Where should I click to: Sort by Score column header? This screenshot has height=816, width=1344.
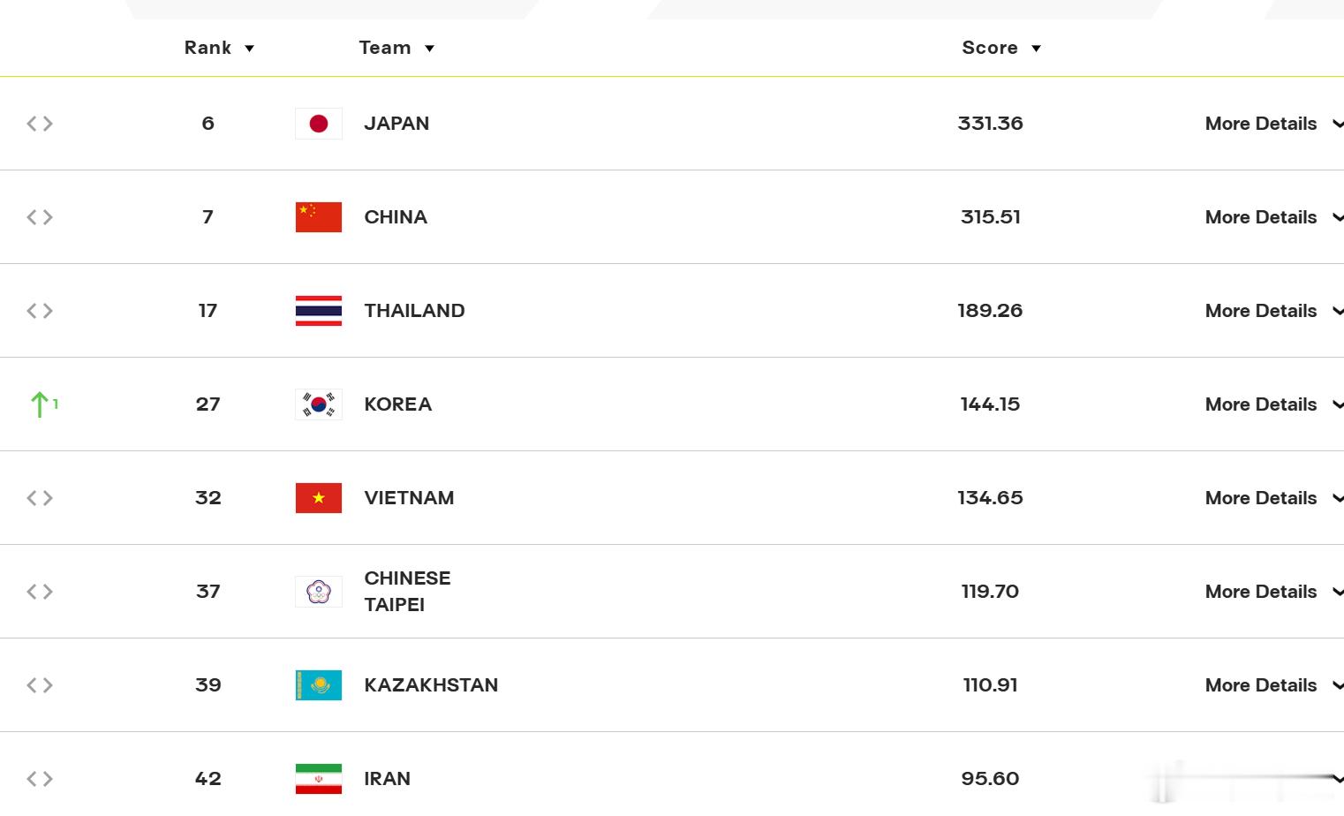[x=1001, y=48]
